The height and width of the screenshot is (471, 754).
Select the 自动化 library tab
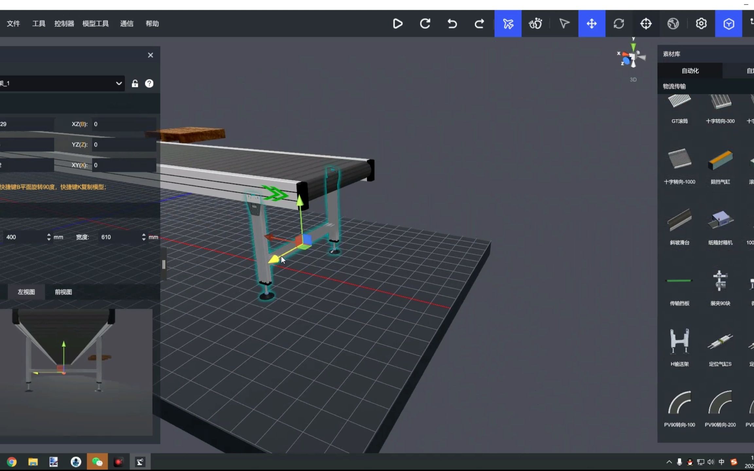[690, 71]
